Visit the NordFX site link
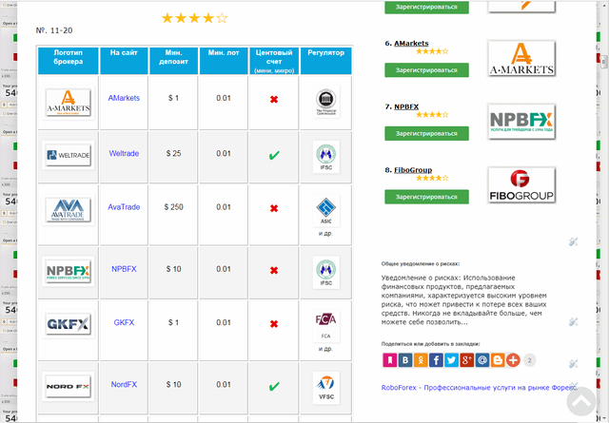This screenshot has height=423, width=609. coord(124,385)
